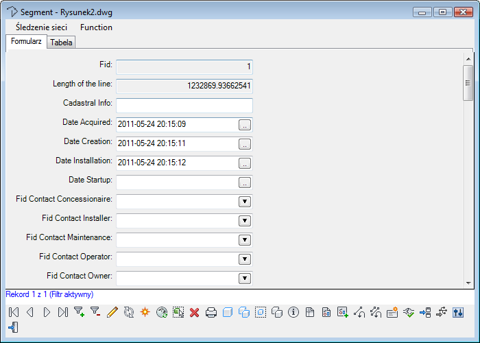Click Date Acquired value 2011-05-24 20:15:09
Screen dimensions: 480x343
(x=152, y=124)
